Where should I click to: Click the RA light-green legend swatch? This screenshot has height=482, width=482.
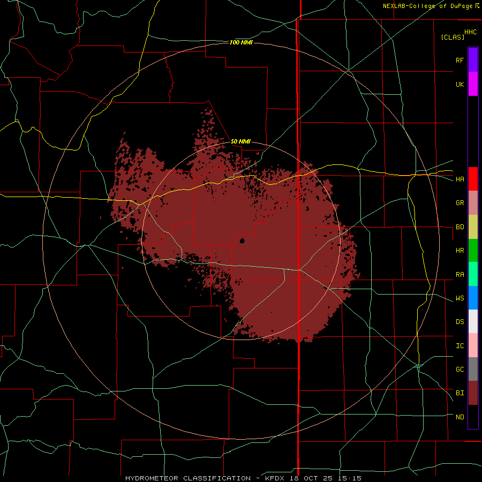click(x=473, y=274)
